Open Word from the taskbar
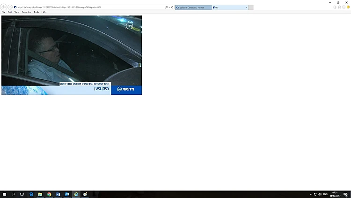Screen dimensions: 351x198 58,194
